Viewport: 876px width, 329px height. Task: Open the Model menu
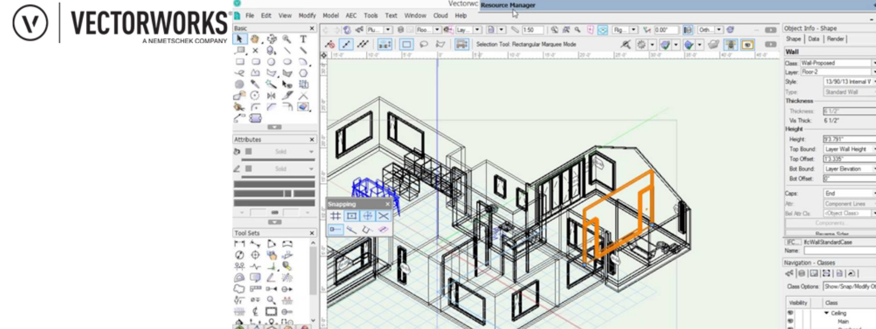(x=330, y=15)
